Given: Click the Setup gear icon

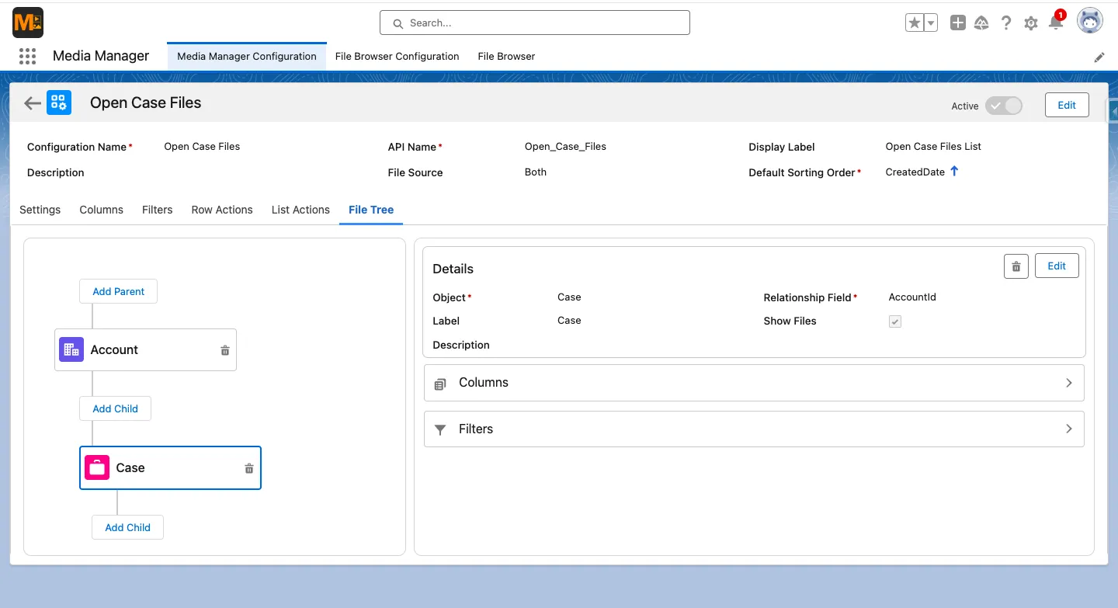Looking at the screenshot, I should coord(1031,23).
